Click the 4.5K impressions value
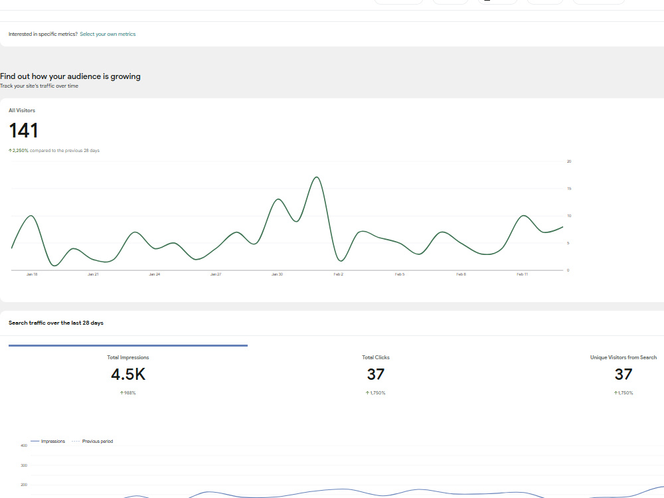The width and height of the screenshot is (664, 498). pos(128,374)
